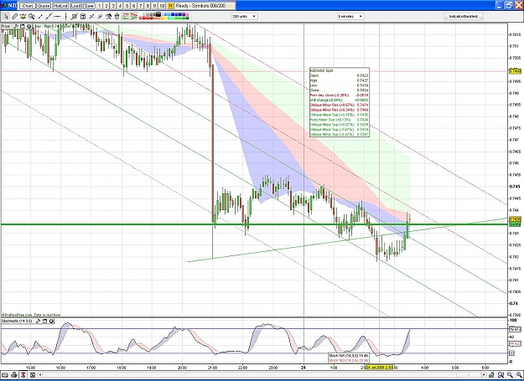The image size is (524, 381).
Task: Open Price panel wrench settings icon
Action: coord(16,26)
